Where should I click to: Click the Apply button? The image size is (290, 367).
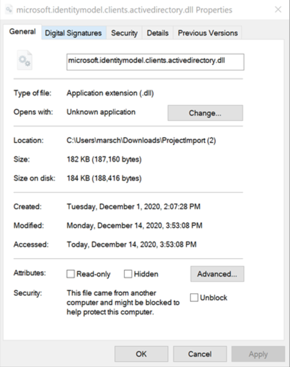[258, 354]
